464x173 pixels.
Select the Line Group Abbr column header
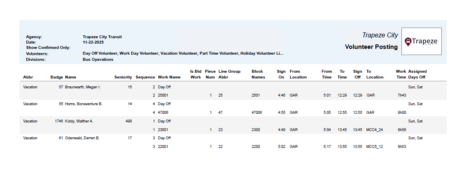point(229,74)
